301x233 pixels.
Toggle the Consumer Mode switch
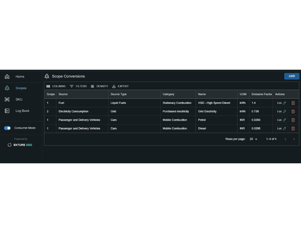coord(7,128)
